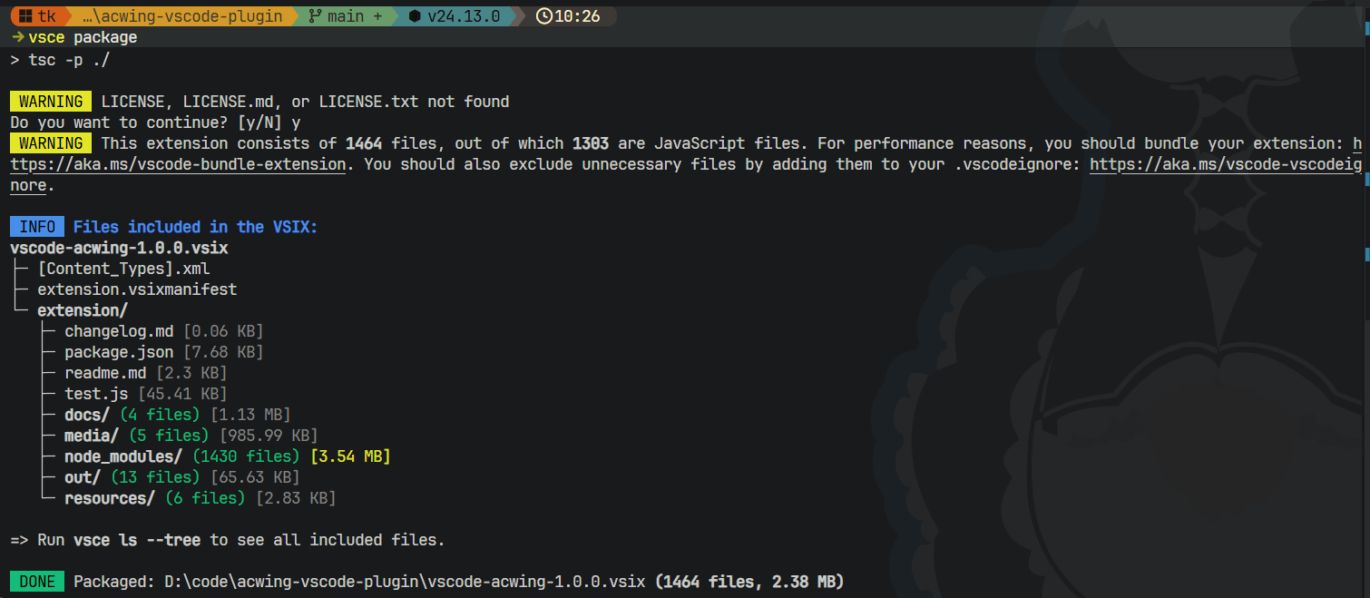Image resolution: width=1370 pixels, height=598 pixels.
Task: Click the [1.13 MB] docs size
Action: click(250, 415)
